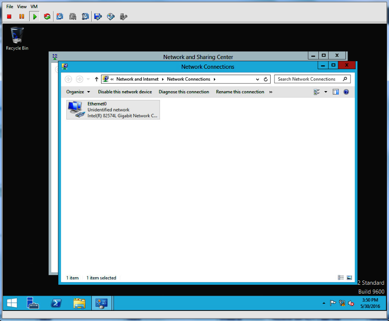Take a VM snapshot
Viewport: 389px width, 321px height.
point(60,16)
